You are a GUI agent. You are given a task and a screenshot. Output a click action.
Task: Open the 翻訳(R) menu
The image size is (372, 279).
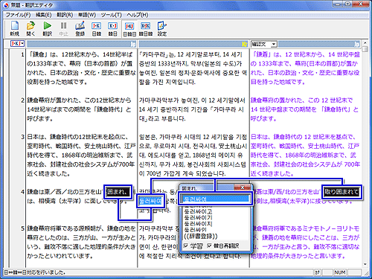click(65, 15)
